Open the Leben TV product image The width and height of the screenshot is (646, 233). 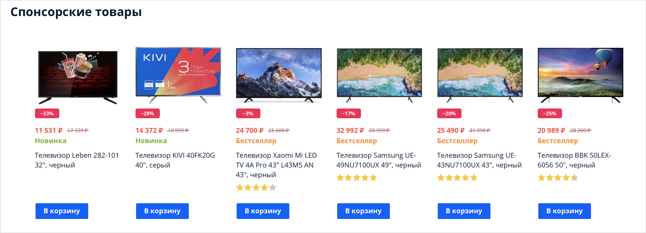tap(78, 77)
